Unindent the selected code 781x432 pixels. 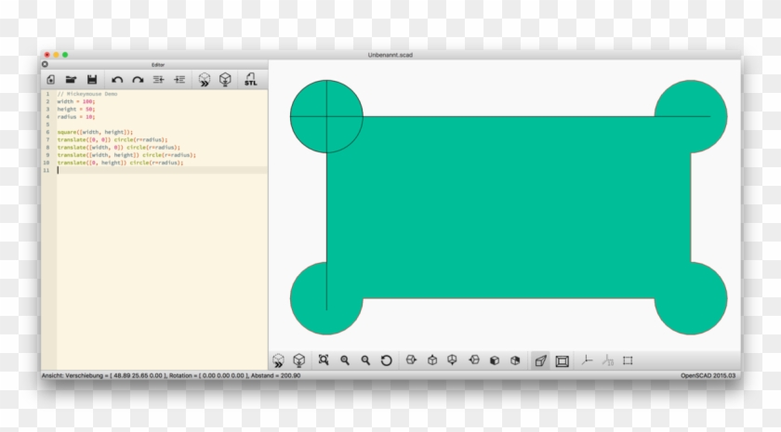click(159, 80)
